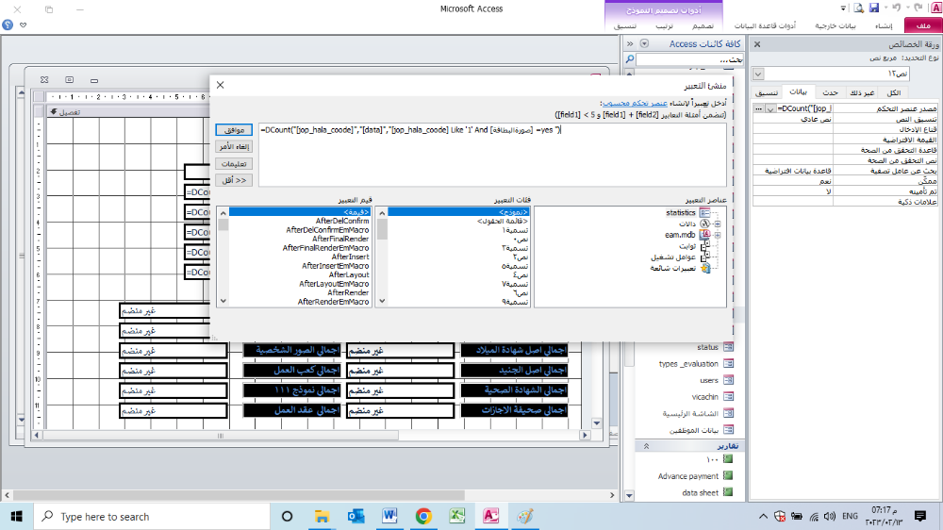Click the قناع الإدخال property value field
The image size is (943, 530).
click(793, 129)
